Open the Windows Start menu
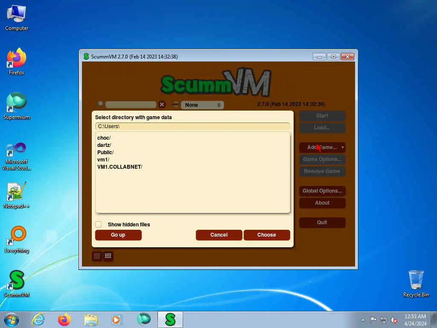The height and width of the screenshot is (328, 437). pyautogui.click(x=12, y=319)
